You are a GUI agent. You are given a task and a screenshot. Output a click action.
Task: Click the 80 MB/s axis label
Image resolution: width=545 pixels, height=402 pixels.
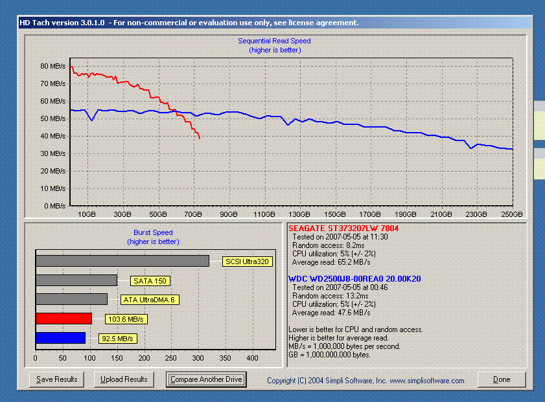coord(53,66)
